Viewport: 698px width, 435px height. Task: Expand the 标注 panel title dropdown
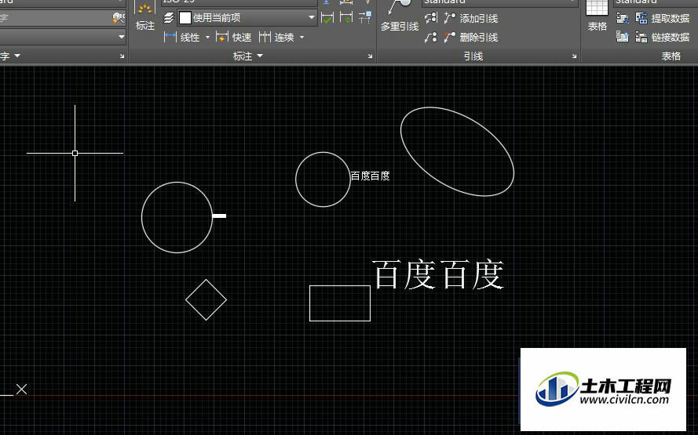click(x=260, y=56)
